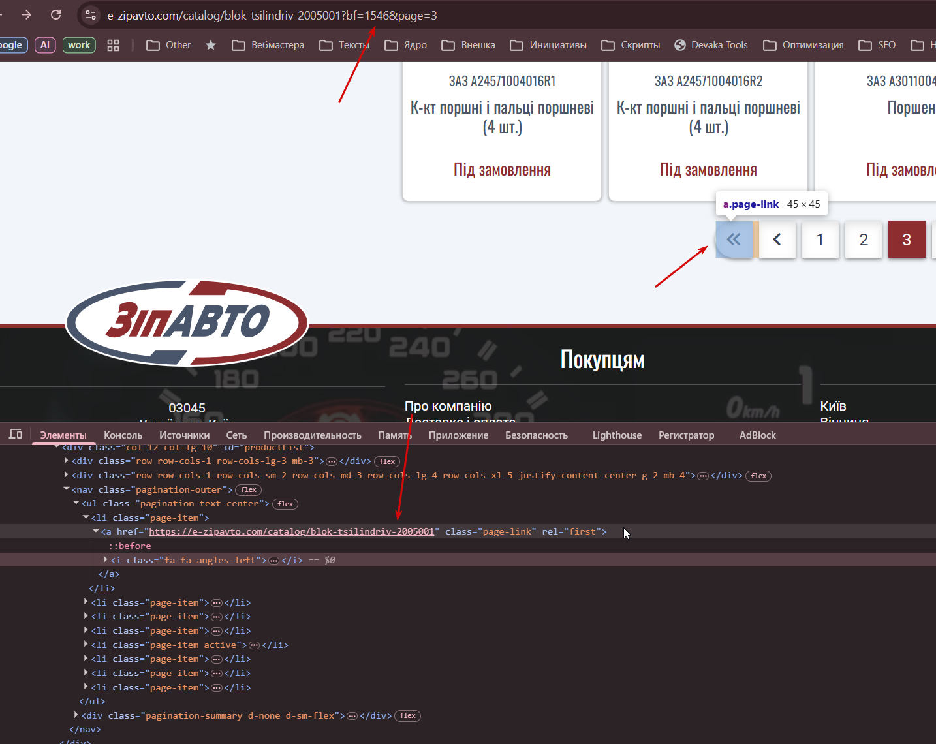The image size is (936, 744).
Task: Open the Other bookmarks folder
Action: pyautogui.click(x=168, y=45)
